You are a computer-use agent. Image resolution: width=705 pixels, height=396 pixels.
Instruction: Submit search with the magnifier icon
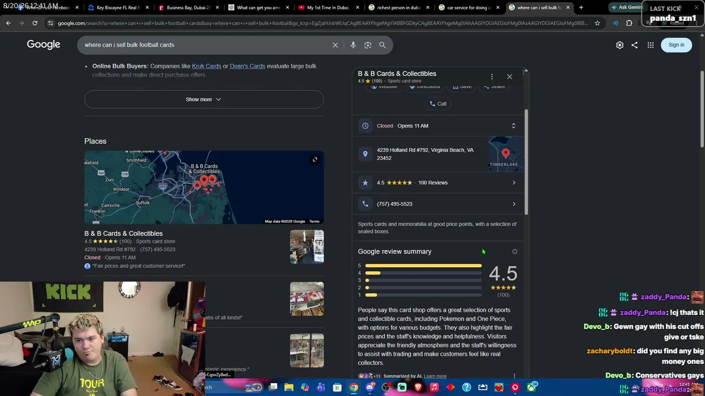point(382,45)
